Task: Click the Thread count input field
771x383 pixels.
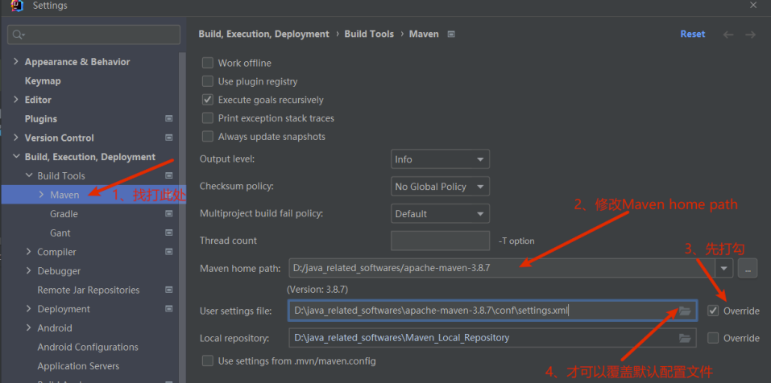Action: tap(441, 241)
